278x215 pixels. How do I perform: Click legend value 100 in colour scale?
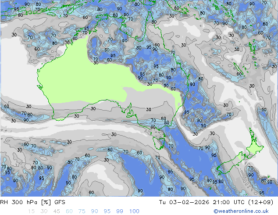pyautogui.click(x=134, y=211)
